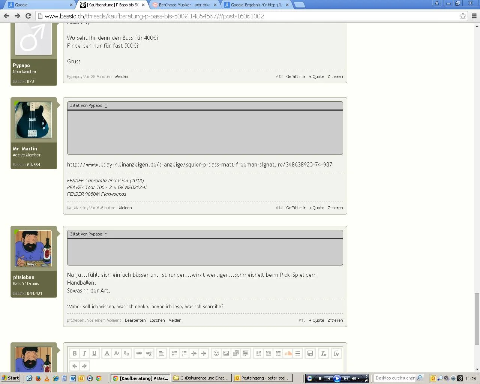480x384 pixels.
Task: Toggle italic text in the editor toolbar
Action: pyautogui.click(x=84, y=353)
